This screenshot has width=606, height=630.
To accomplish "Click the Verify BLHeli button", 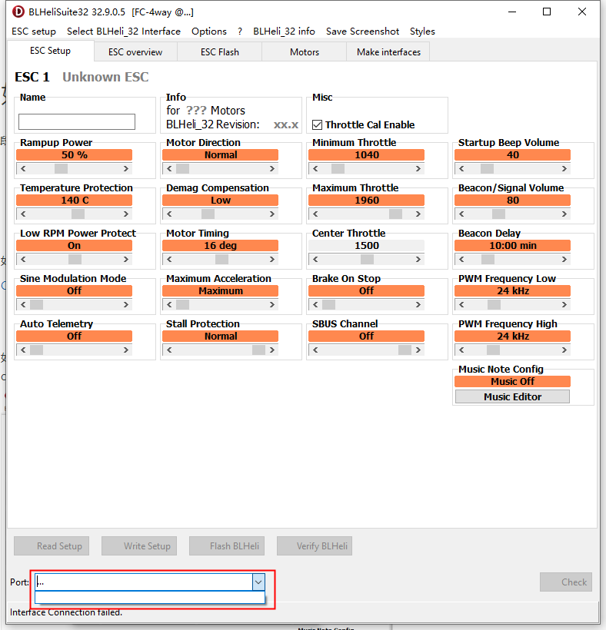I will [x=315, y=546].
